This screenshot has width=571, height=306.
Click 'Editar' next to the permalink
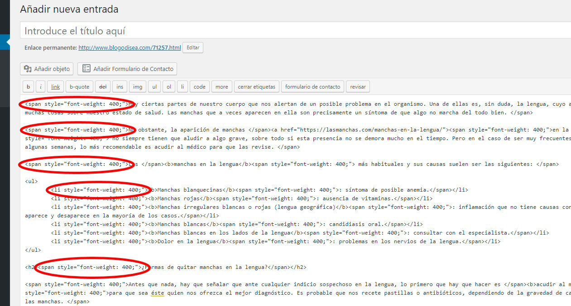193,47
